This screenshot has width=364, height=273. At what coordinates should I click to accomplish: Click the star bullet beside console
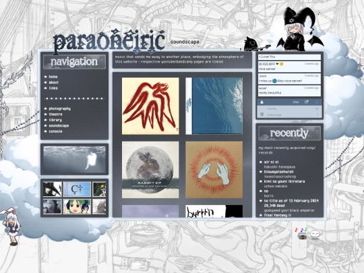click(46, 131)
